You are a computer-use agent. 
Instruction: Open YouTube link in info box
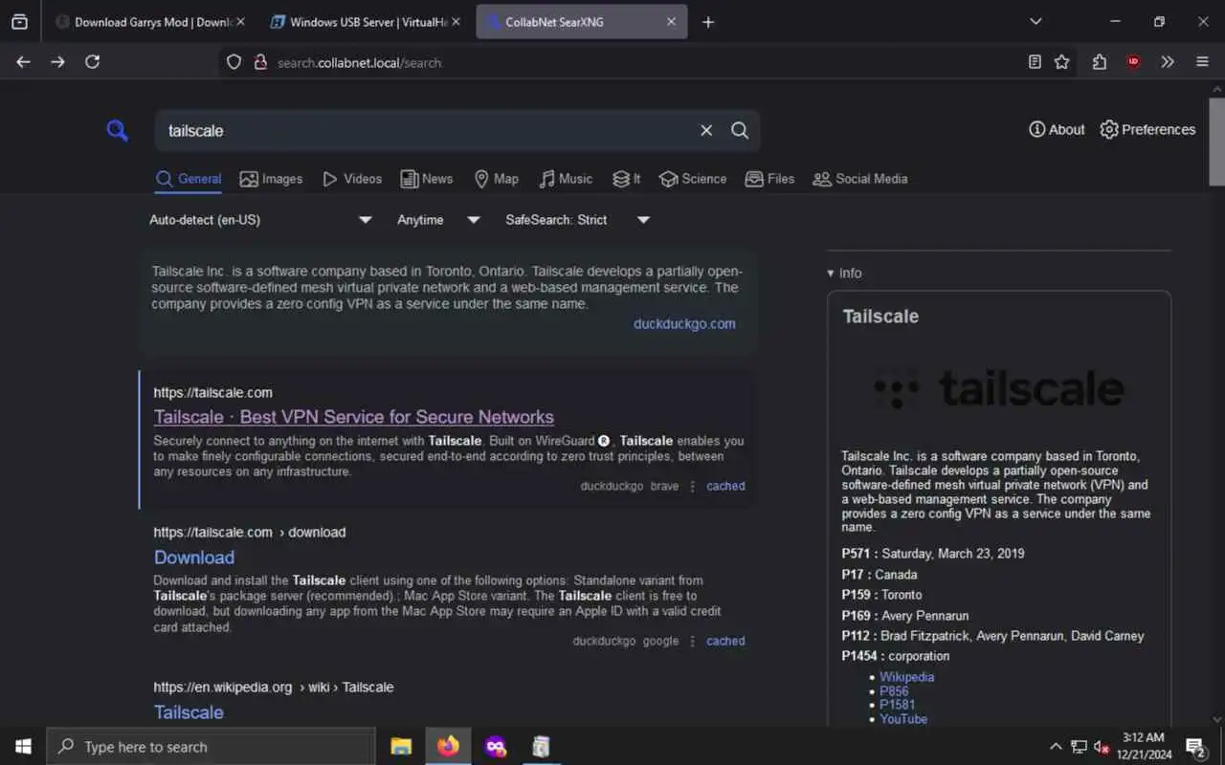click(903, 719)
